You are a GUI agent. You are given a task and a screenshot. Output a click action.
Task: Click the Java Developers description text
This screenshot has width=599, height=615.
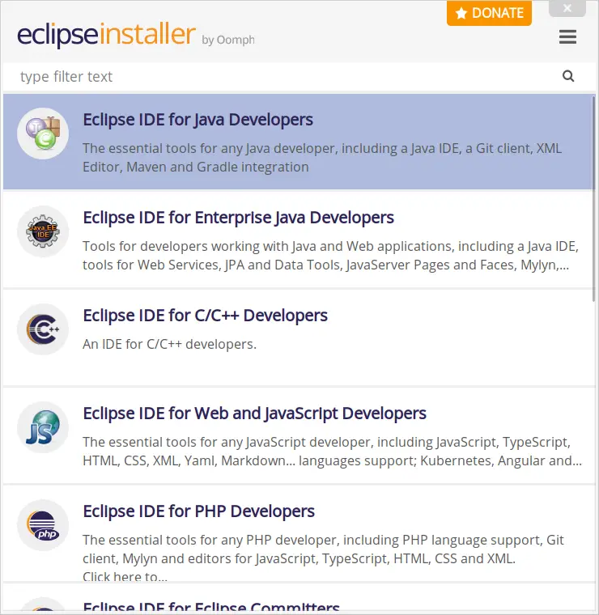321,158
